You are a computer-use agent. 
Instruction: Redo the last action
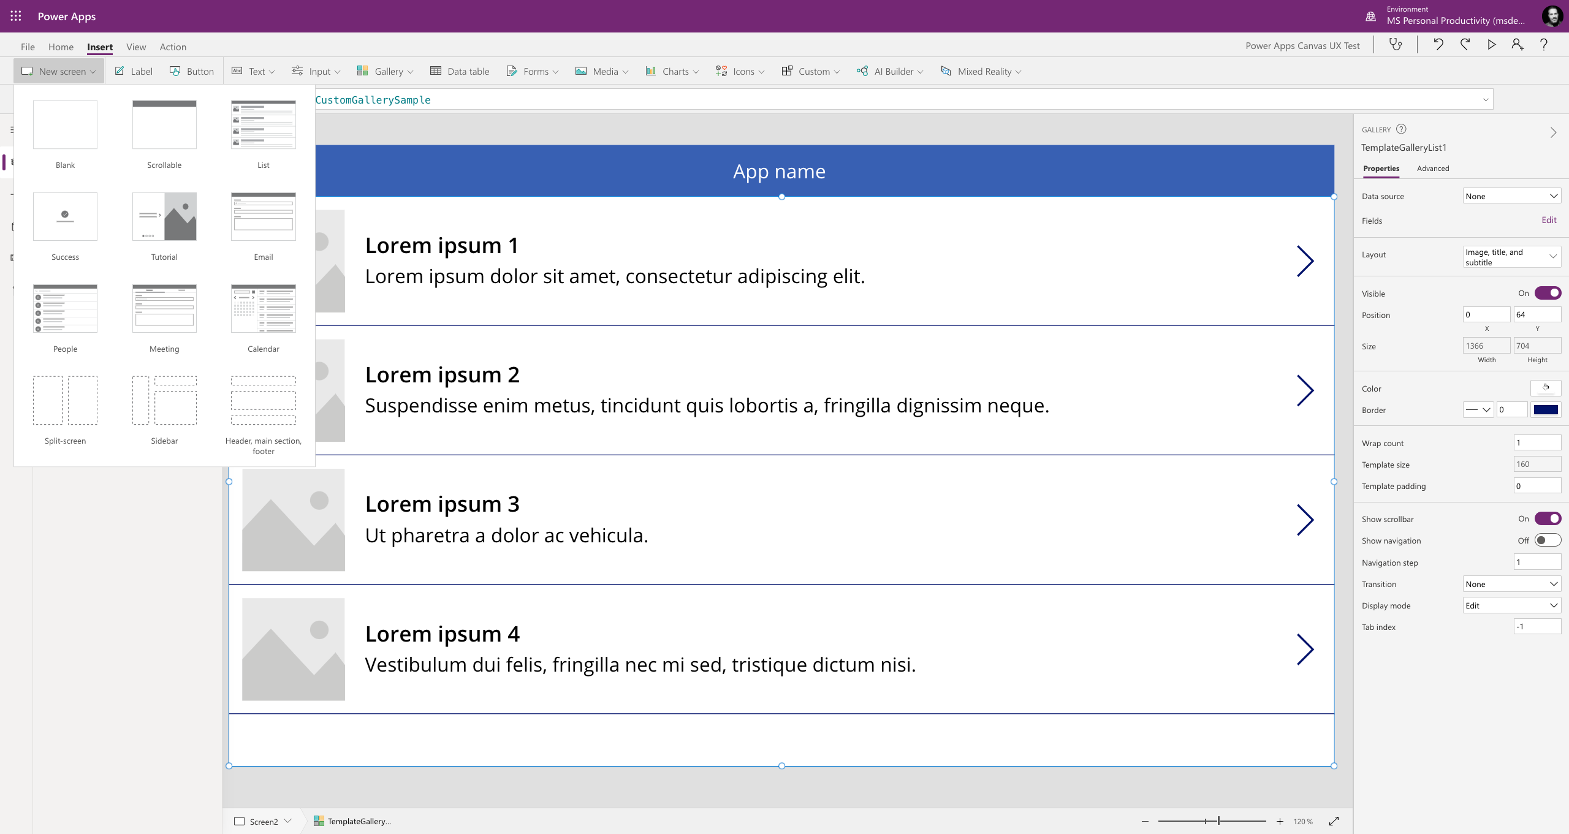click(1465, 44)
